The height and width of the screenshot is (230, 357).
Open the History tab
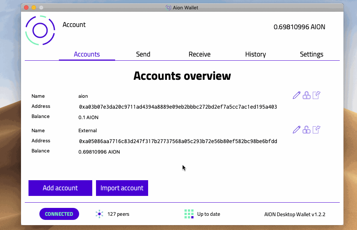(255, 54)
